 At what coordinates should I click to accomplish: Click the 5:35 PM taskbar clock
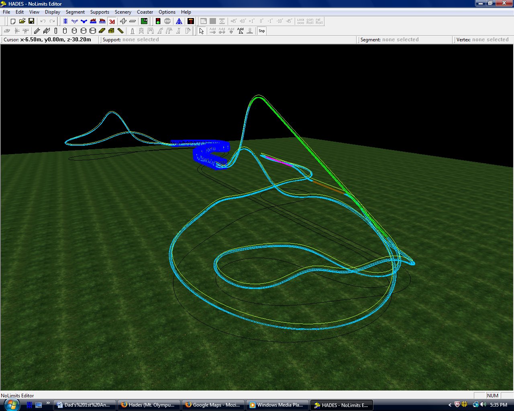(498, 405)
